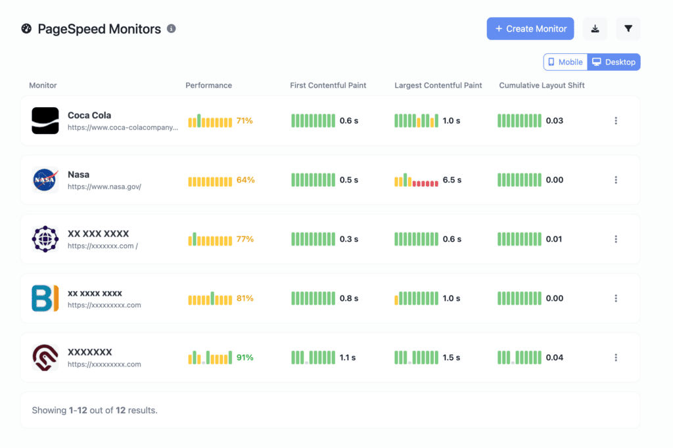Click the PageSpeed Monitors info icon
Screen dimensions: 673x448
pos(171,28)
